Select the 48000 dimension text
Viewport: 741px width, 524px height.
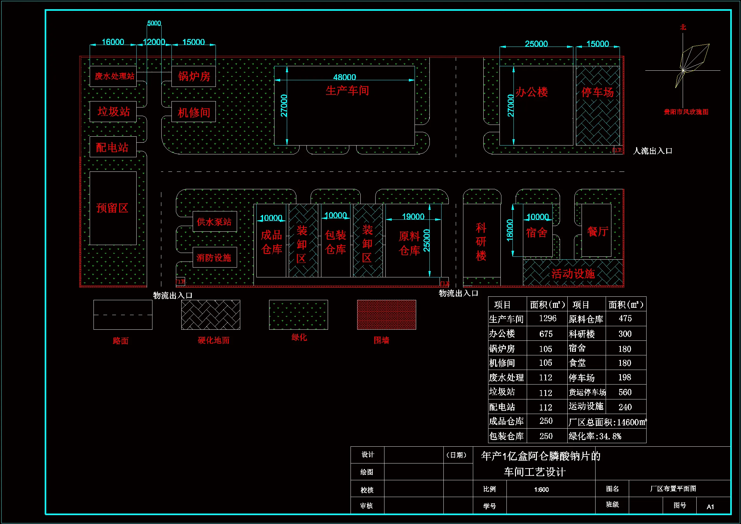(x=345, y=77)
